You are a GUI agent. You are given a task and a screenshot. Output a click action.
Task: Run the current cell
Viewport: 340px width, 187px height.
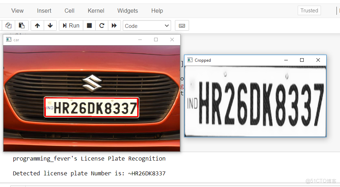[x=71, y=26]
